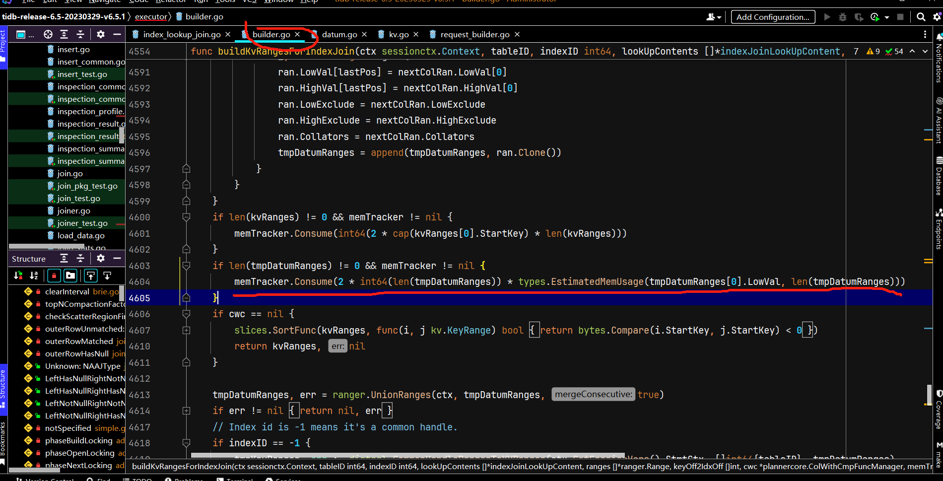This screenshot has height=481, width=943.
Task: Switch to request_builder.go tab
Action: pos(474,34)
